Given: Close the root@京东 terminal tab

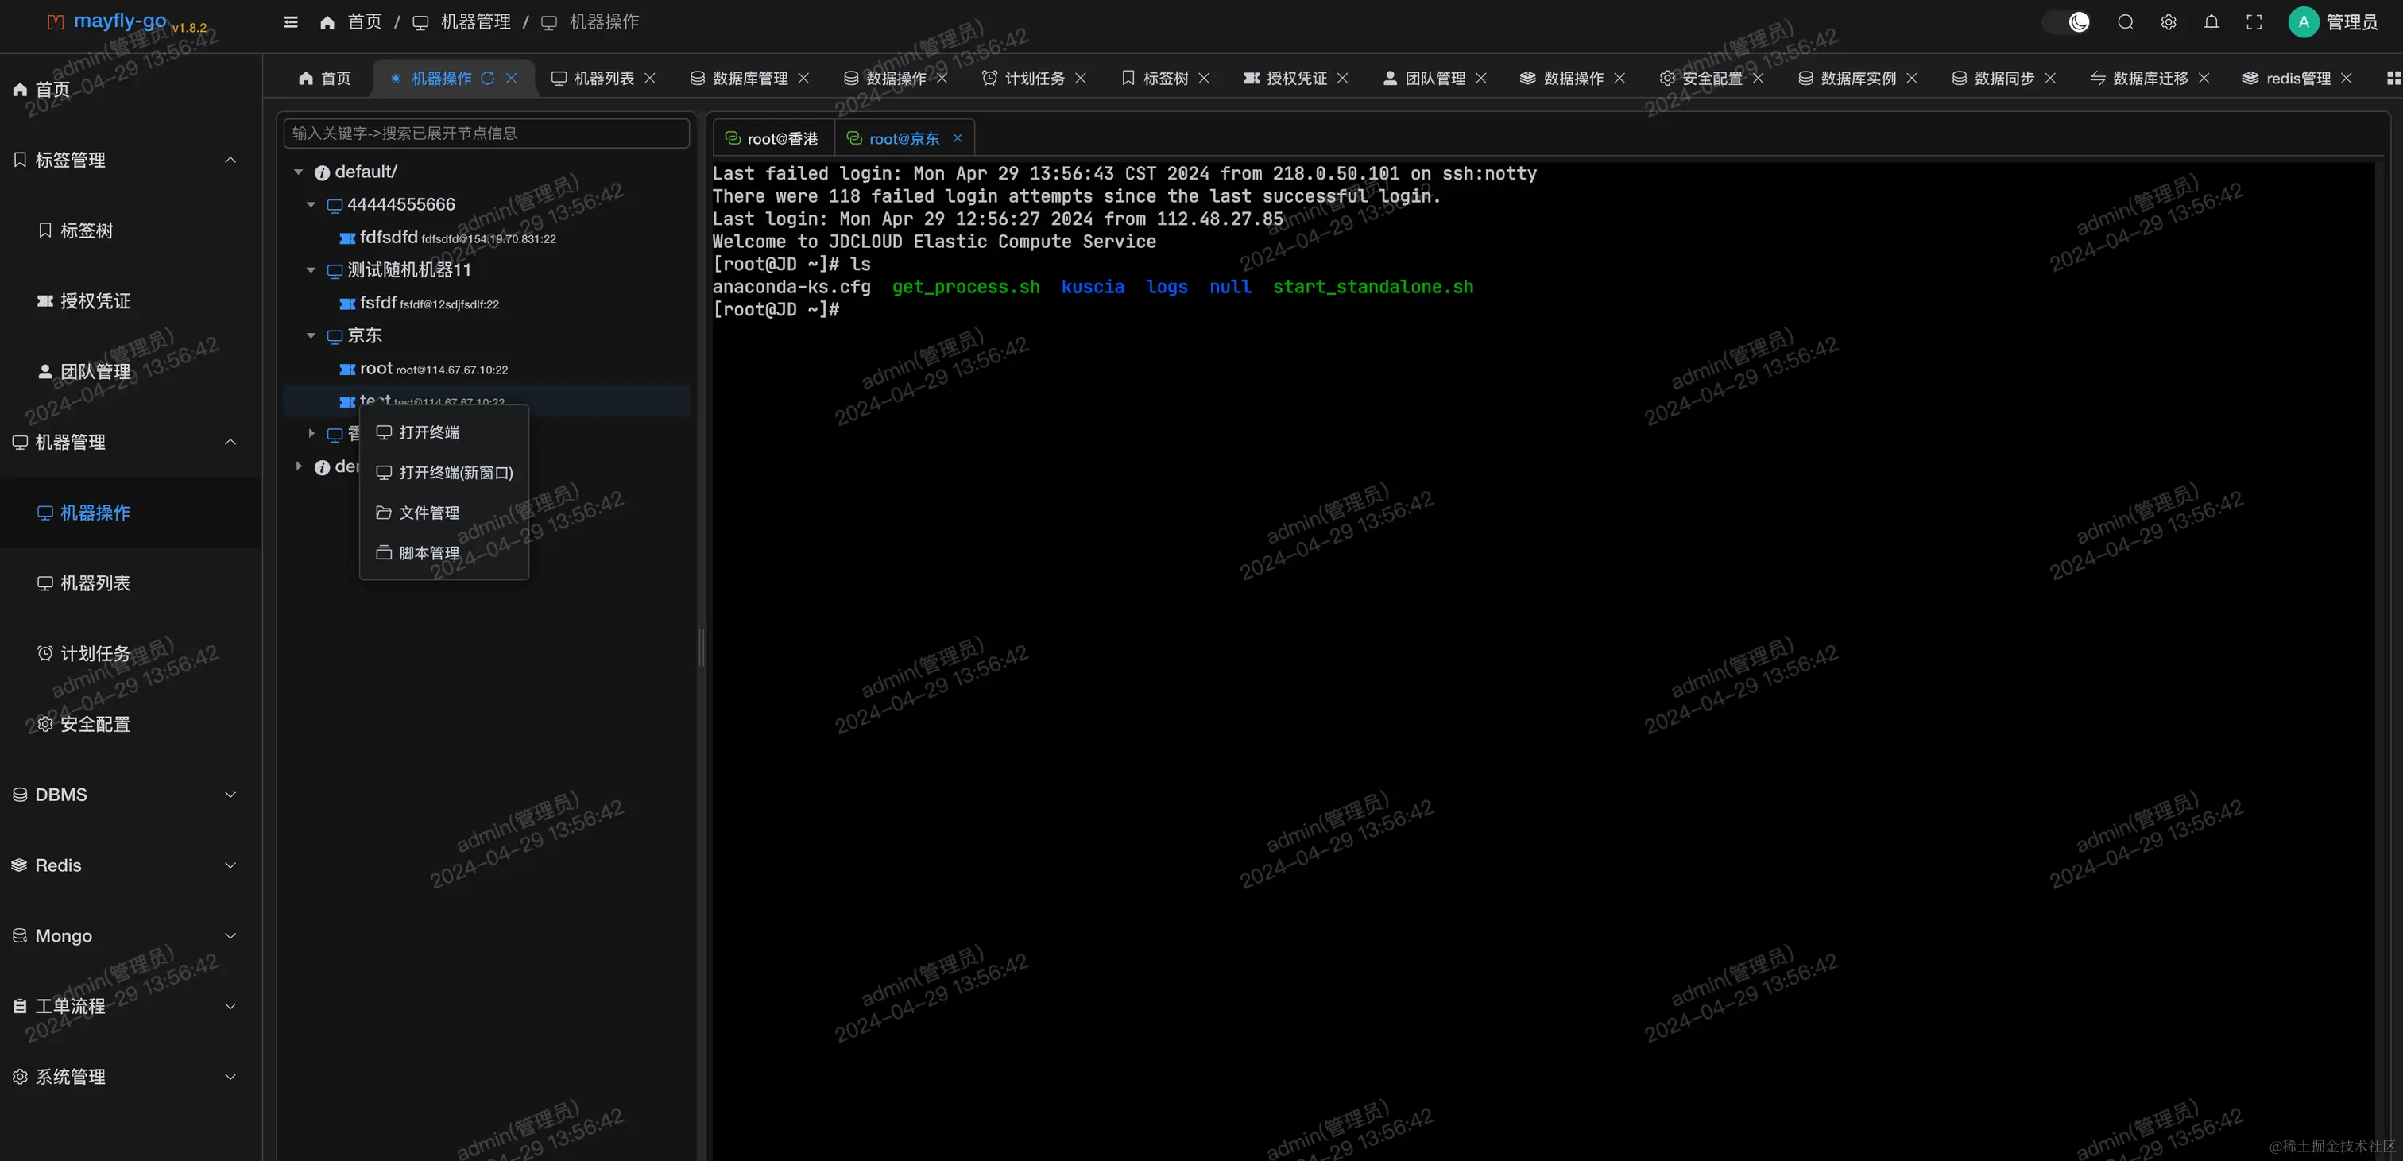Looking at the screenshot, I should (957, 138).
